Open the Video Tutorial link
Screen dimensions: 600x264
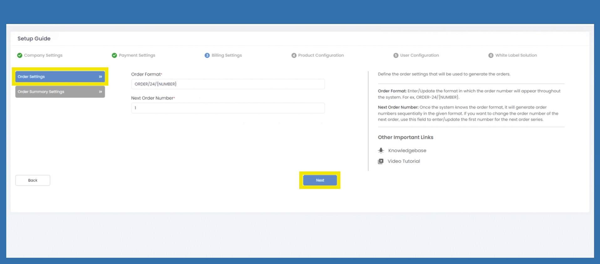point(404,161)
